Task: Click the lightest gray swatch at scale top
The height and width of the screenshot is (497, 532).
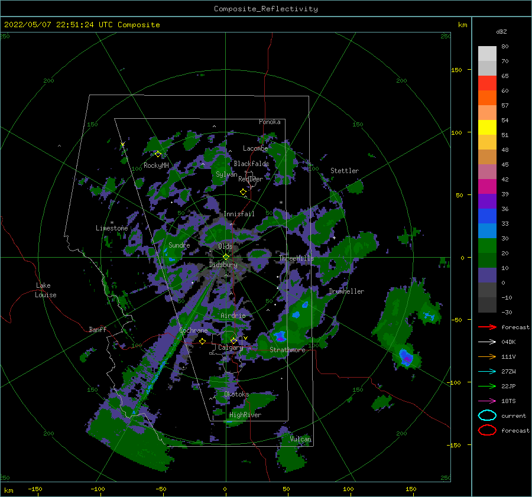Action: (x=487, y=54)
